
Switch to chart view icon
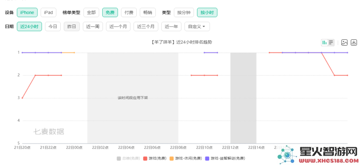(x=324, y=42)
